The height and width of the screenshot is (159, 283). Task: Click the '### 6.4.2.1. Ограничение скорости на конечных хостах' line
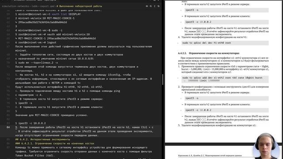(x=55, y=144)
